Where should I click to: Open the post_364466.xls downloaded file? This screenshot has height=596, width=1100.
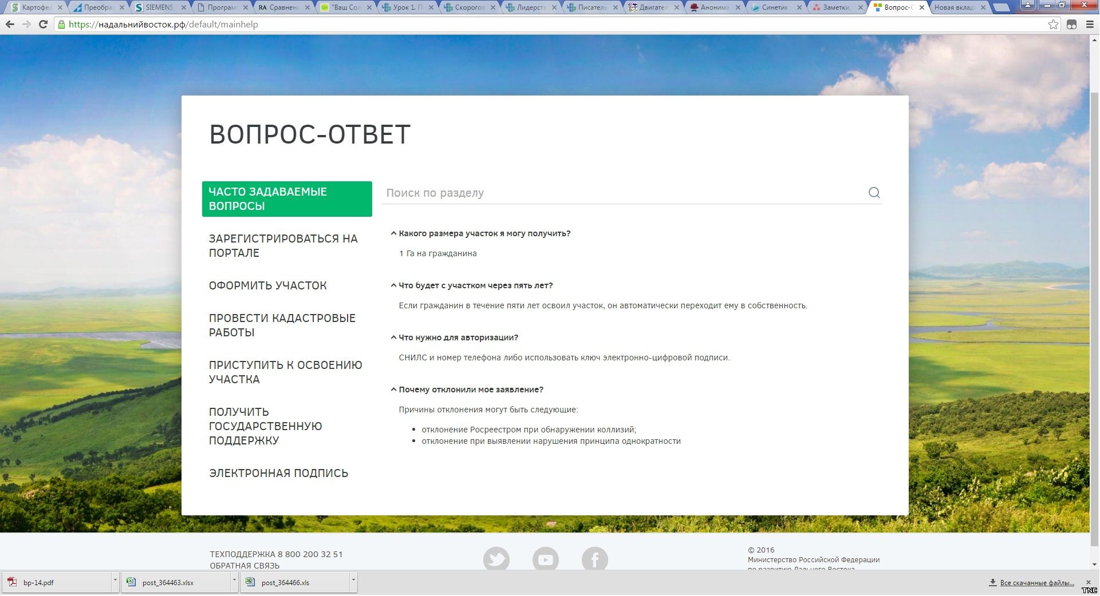point(295,583)
